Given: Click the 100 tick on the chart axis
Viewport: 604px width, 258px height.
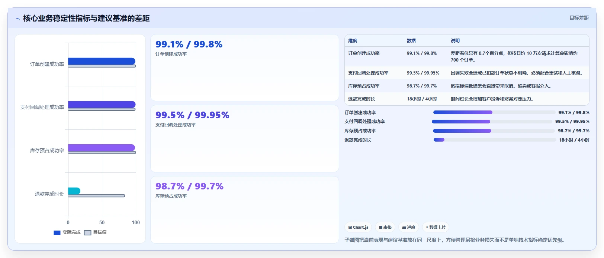Looking at the screenshot, I should pos(136,222).
